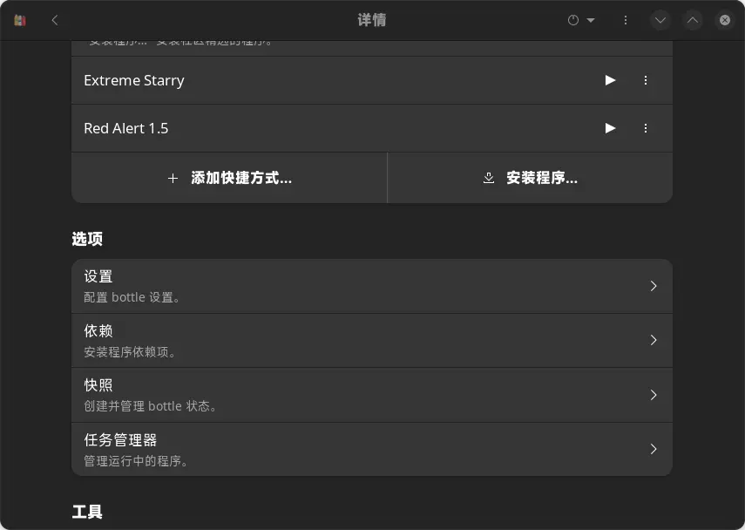Open 配置 bottle 设置 settings entry

coord(372,285)
